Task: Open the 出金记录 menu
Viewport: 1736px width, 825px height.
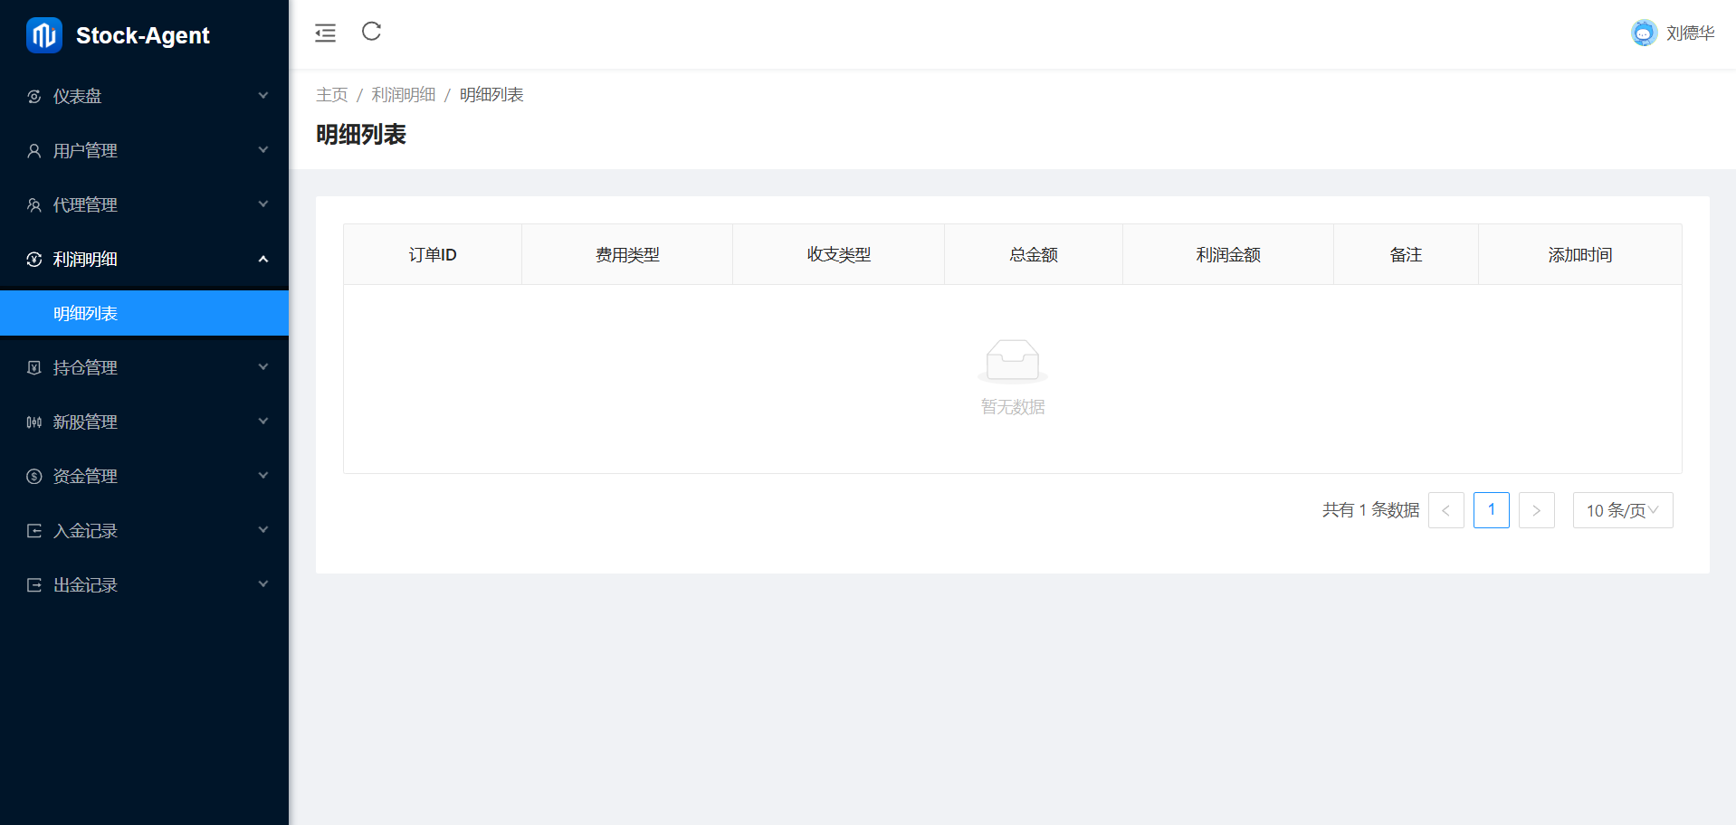Action: [x=86, y=585]
